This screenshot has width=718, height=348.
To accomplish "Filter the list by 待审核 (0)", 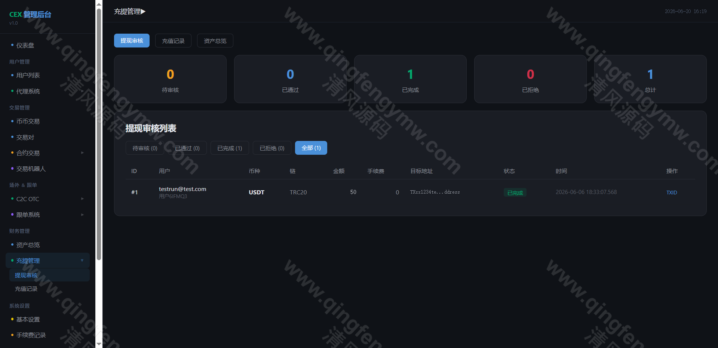I will coord(145,148).
